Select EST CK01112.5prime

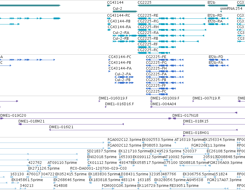(x=102, y=163)
